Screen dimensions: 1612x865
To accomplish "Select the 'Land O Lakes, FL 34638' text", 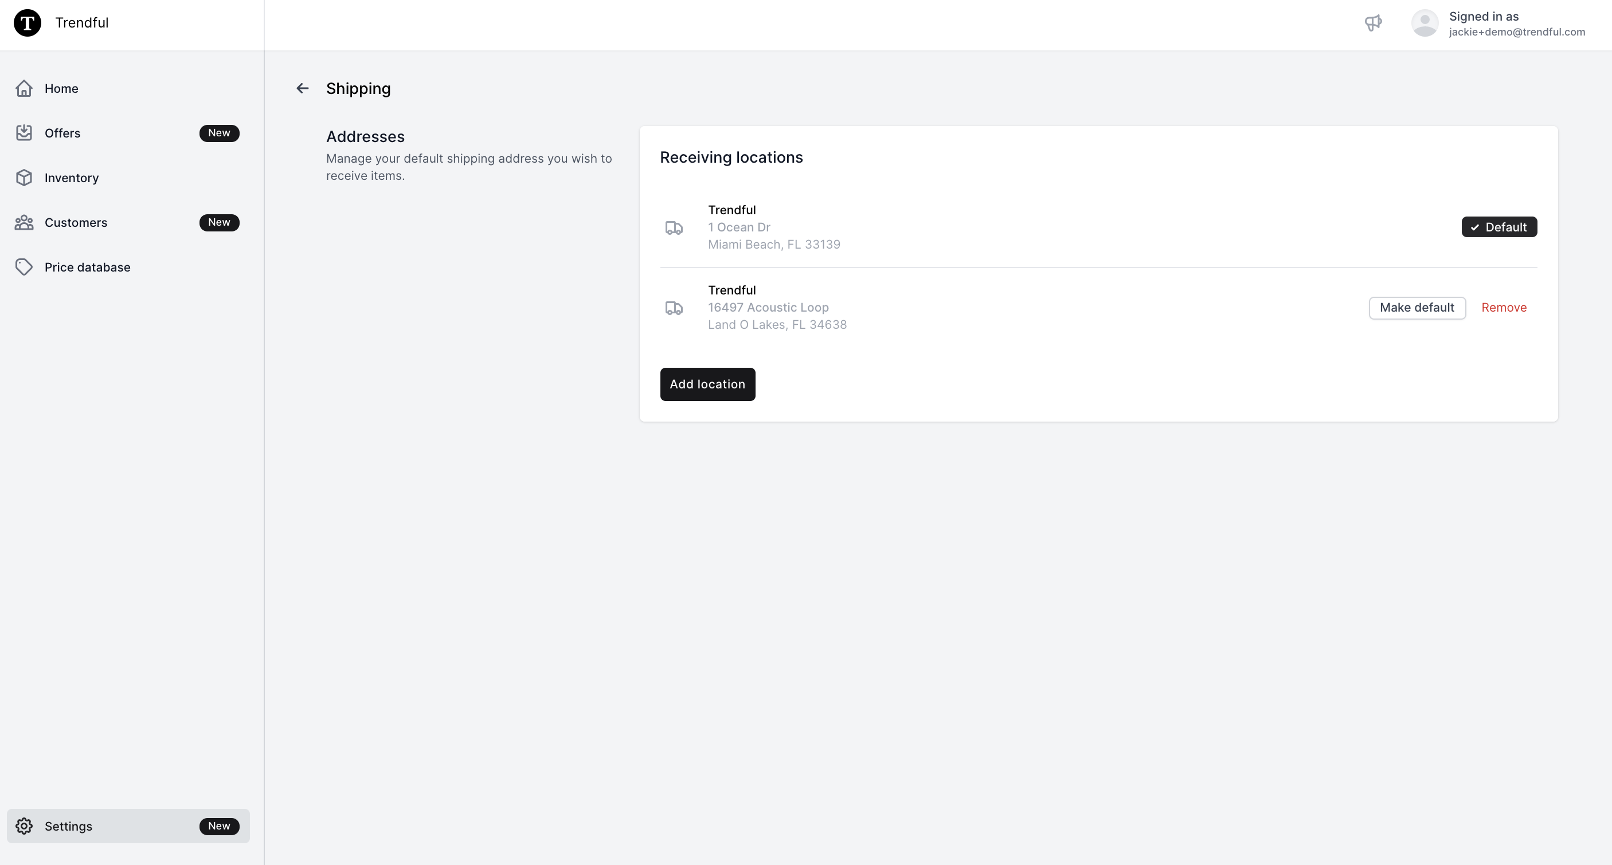I will click(777, 325).
